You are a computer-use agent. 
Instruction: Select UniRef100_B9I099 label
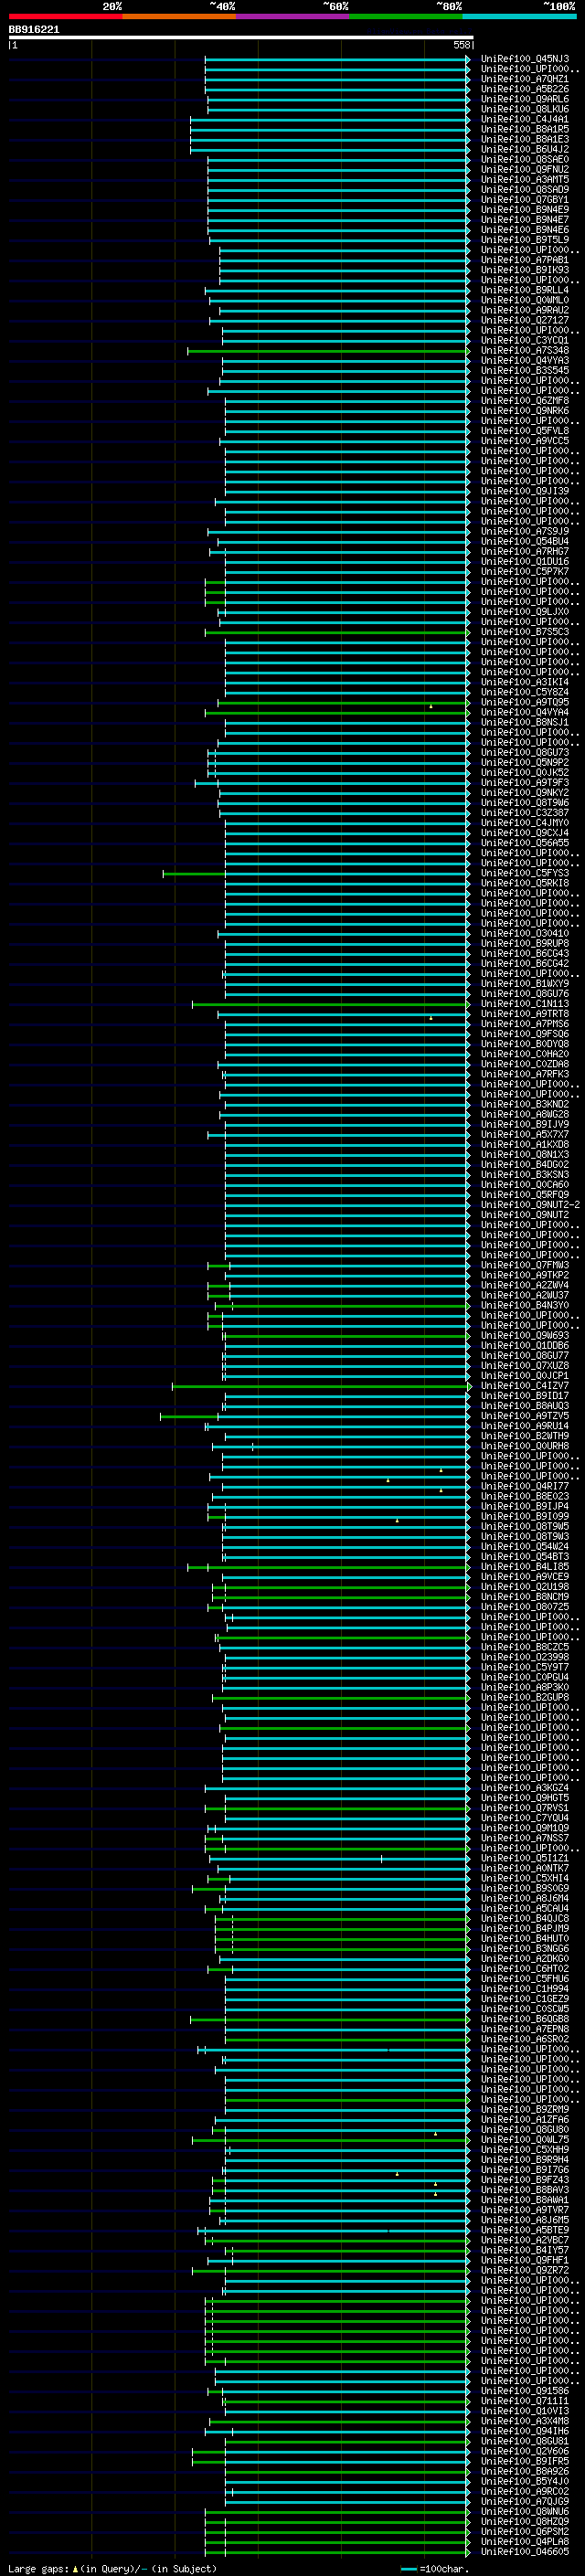click(525, 1516)
